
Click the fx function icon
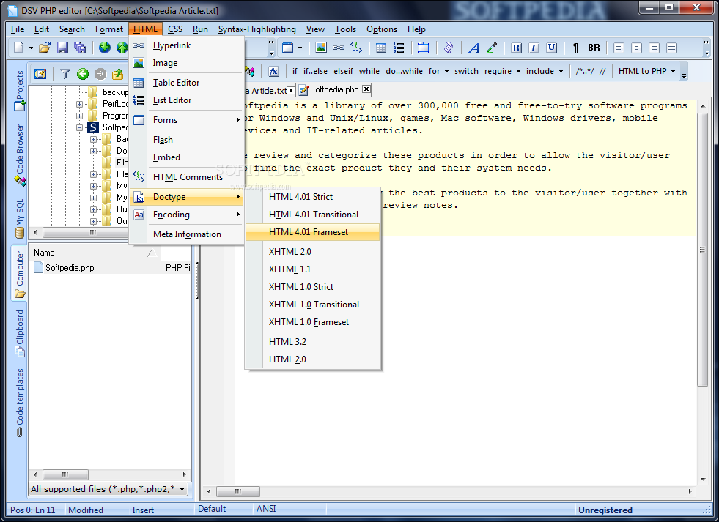[274, 71]
